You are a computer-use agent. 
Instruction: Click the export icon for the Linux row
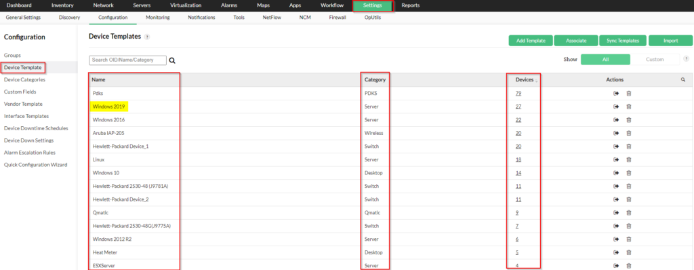point(615,159)
